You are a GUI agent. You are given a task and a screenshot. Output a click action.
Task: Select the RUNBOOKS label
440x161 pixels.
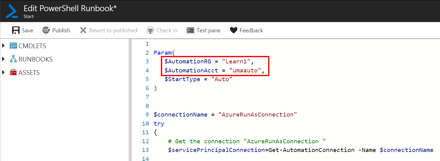[x=35, y=59]
